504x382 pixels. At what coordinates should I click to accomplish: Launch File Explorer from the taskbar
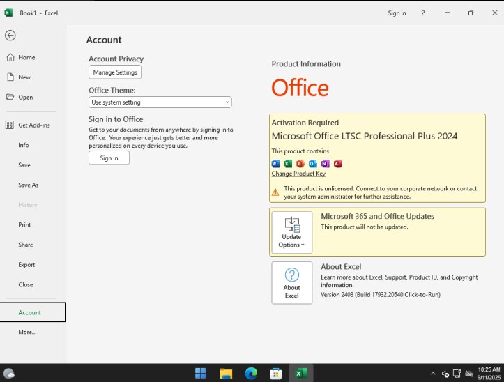click(x=226, y=374)
